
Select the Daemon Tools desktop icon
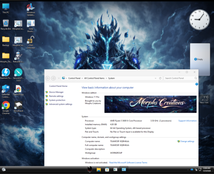(6, 74)
